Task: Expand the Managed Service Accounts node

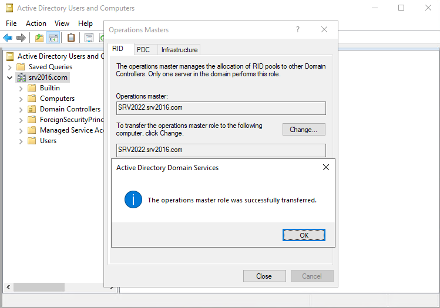Action: [21, 131]
